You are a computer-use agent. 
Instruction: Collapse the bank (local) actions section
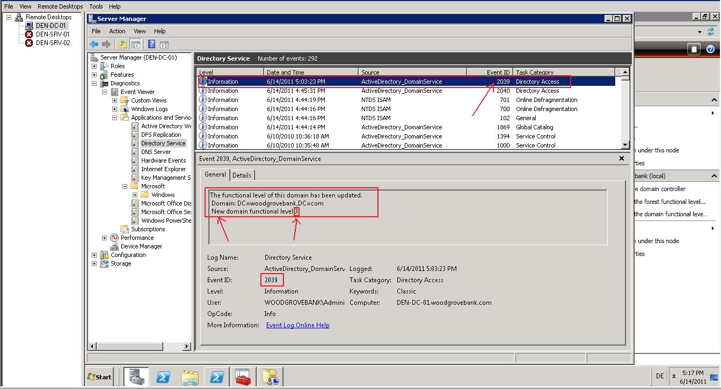click(x=714, y=176)
